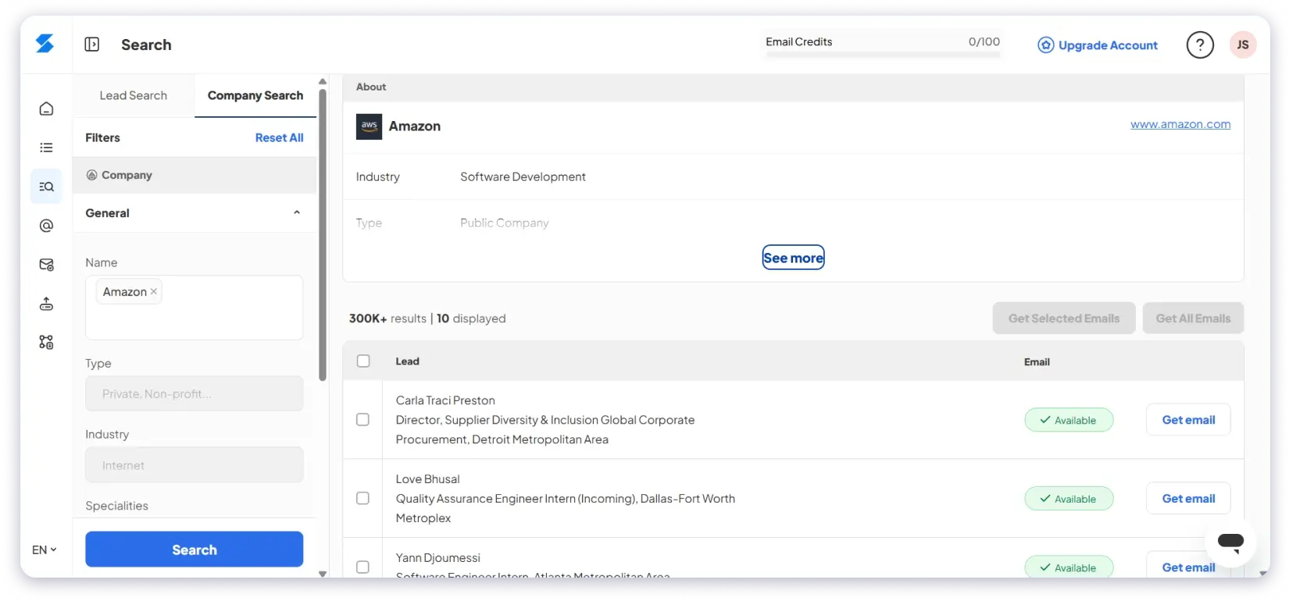Open the Type filter dropdown
Image resolution: width=1289 pixels, height=601 pixels.
(194, 394)
